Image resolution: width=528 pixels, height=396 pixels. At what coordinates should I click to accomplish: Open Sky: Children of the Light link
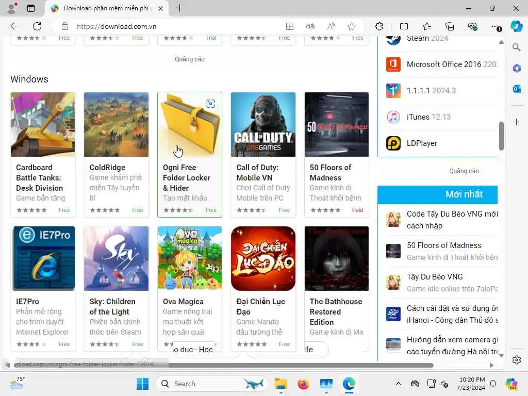(112, 306)
